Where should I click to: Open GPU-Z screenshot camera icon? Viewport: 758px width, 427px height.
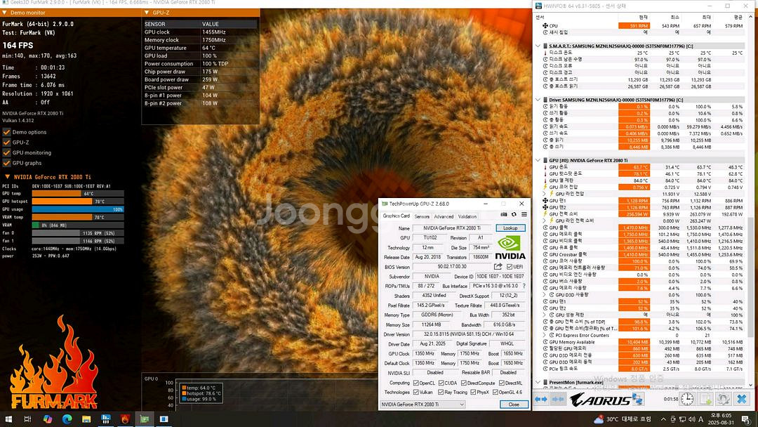coord(504,215)
